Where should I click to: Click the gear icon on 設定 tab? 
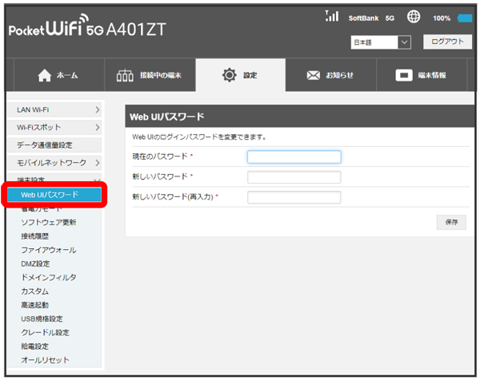(x=229, y=75)
